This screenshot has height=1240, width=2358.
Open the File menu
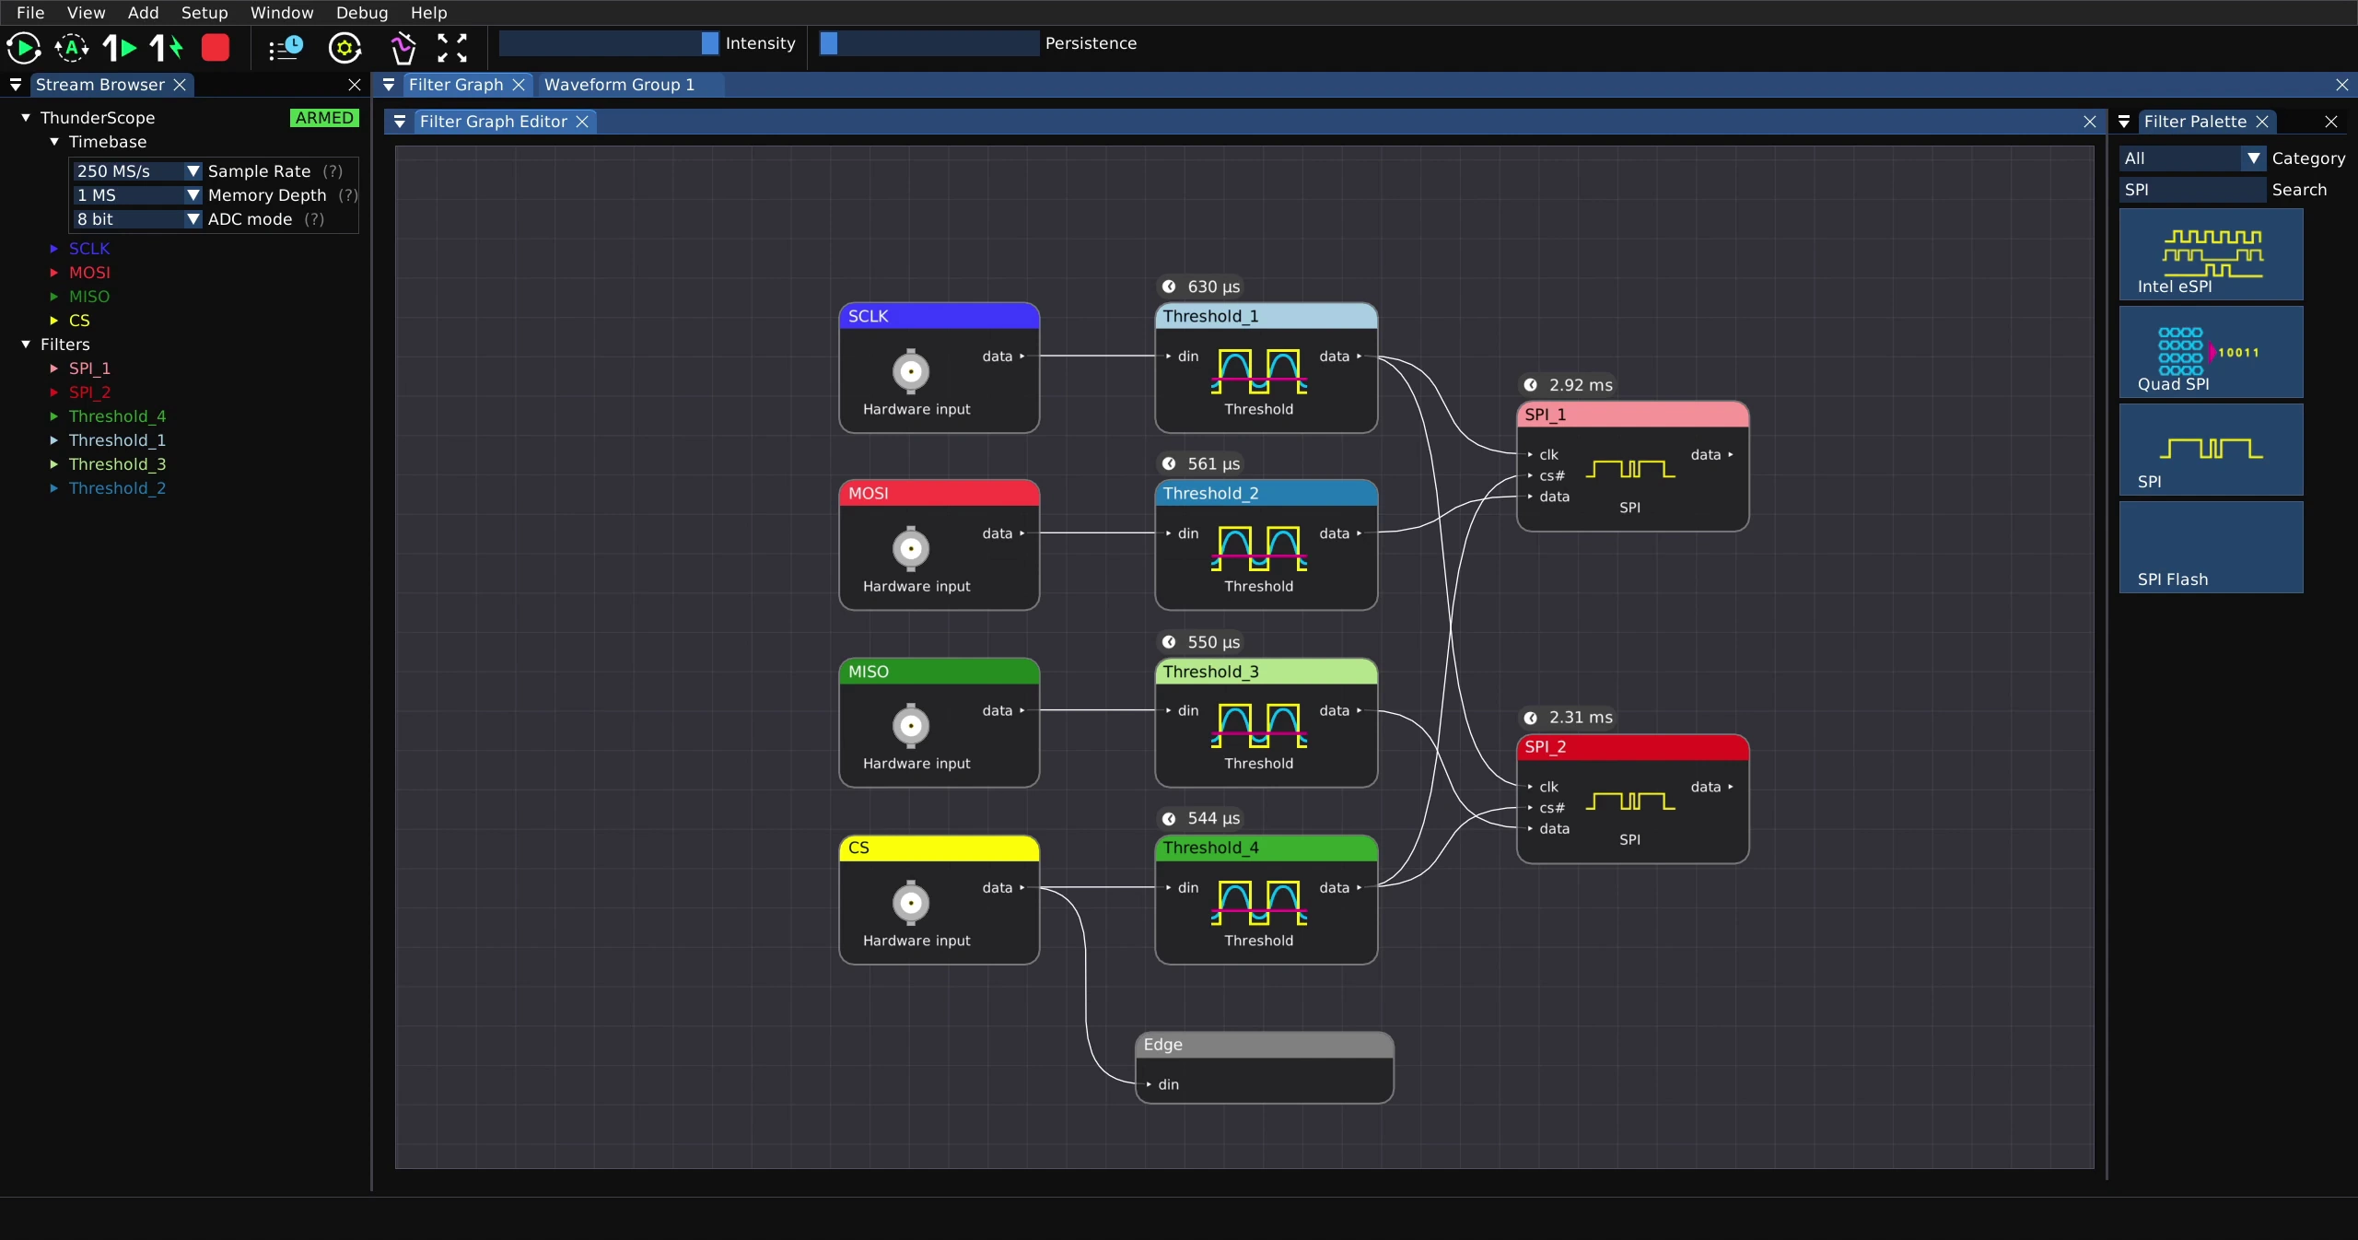click(x=30, y=13)
